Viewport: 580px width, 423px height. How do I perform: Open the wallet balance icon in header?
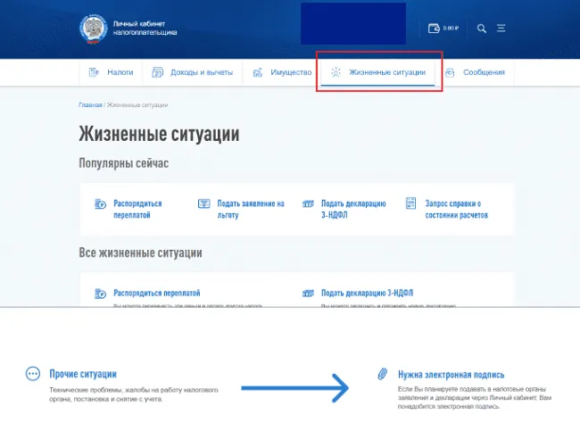tap(435, 29)
